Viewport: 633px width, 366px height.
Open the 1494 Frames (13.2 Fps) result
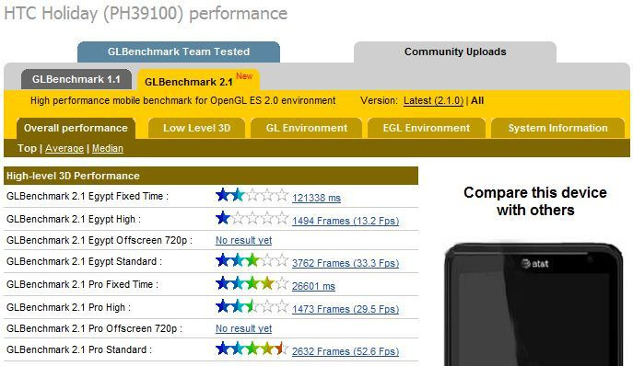346,221
